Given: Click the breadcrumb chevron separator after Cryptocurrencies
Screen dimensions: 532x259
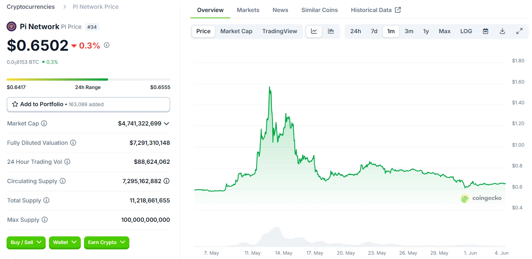Looking at the screenshot, I should 64,7.
